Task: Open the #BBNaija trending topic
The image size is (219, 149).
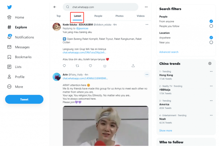Action: point(165,90)
